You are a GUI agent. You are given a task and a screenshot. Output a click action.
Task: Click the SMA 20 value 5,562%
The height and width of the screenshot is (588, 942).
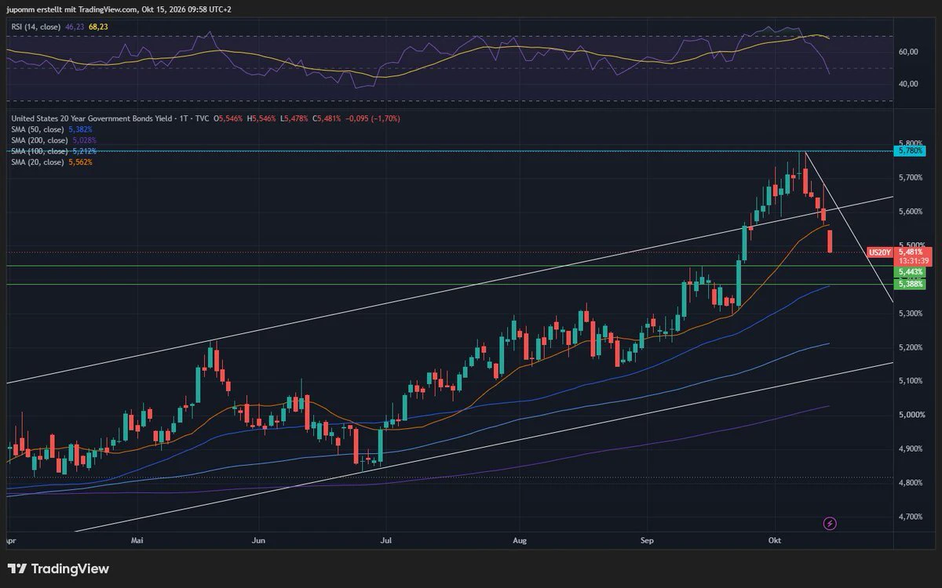(x=80, y=162)
